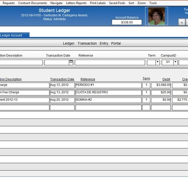Open the calendar date picker icon
The image size is (188, 181).
(x=71, y=61)
